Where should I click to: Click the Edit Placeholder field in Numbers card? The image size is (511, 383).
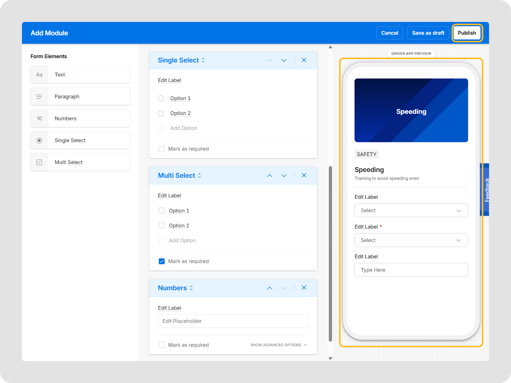click(x=233, y=321)
